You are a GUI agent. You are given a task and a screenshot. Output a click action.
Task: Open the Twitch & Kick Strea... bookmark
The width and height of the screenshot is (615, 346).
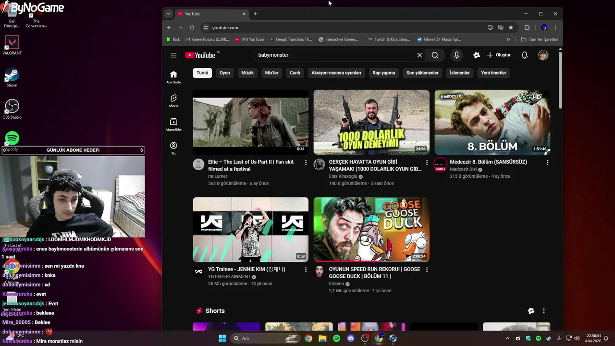pos(389,39)
